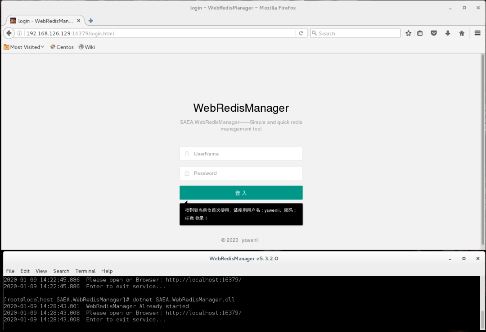Bookmark this page with the star icon
The width and height of the screenshot is (486, 332).
click(408, 33)
